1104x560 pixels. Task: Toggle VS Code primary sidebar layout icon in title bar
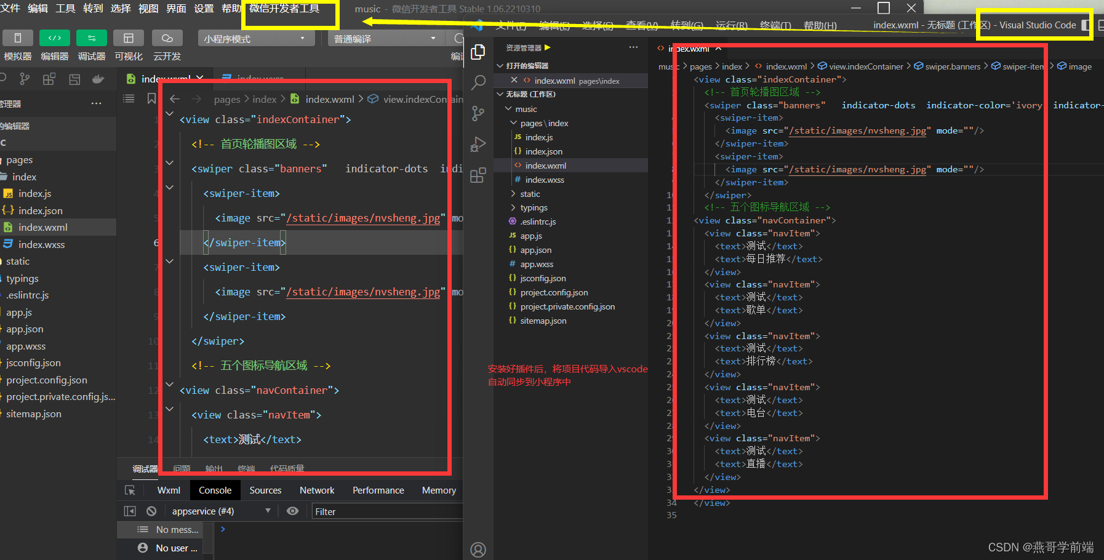click(x=1086, y=25)
